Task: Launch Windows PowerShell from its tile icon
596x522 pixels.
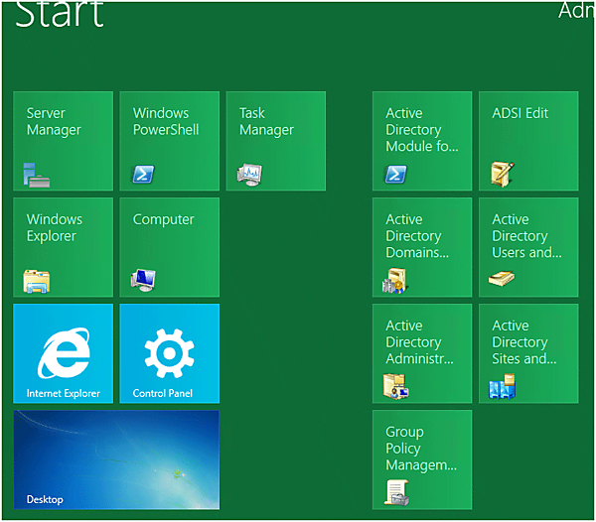Action: (144, 175)
